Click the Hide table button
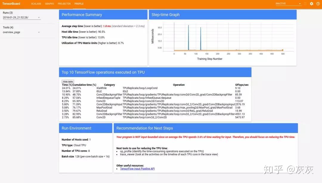Viewport: 322px width, 183px height. tap(68, 82)
